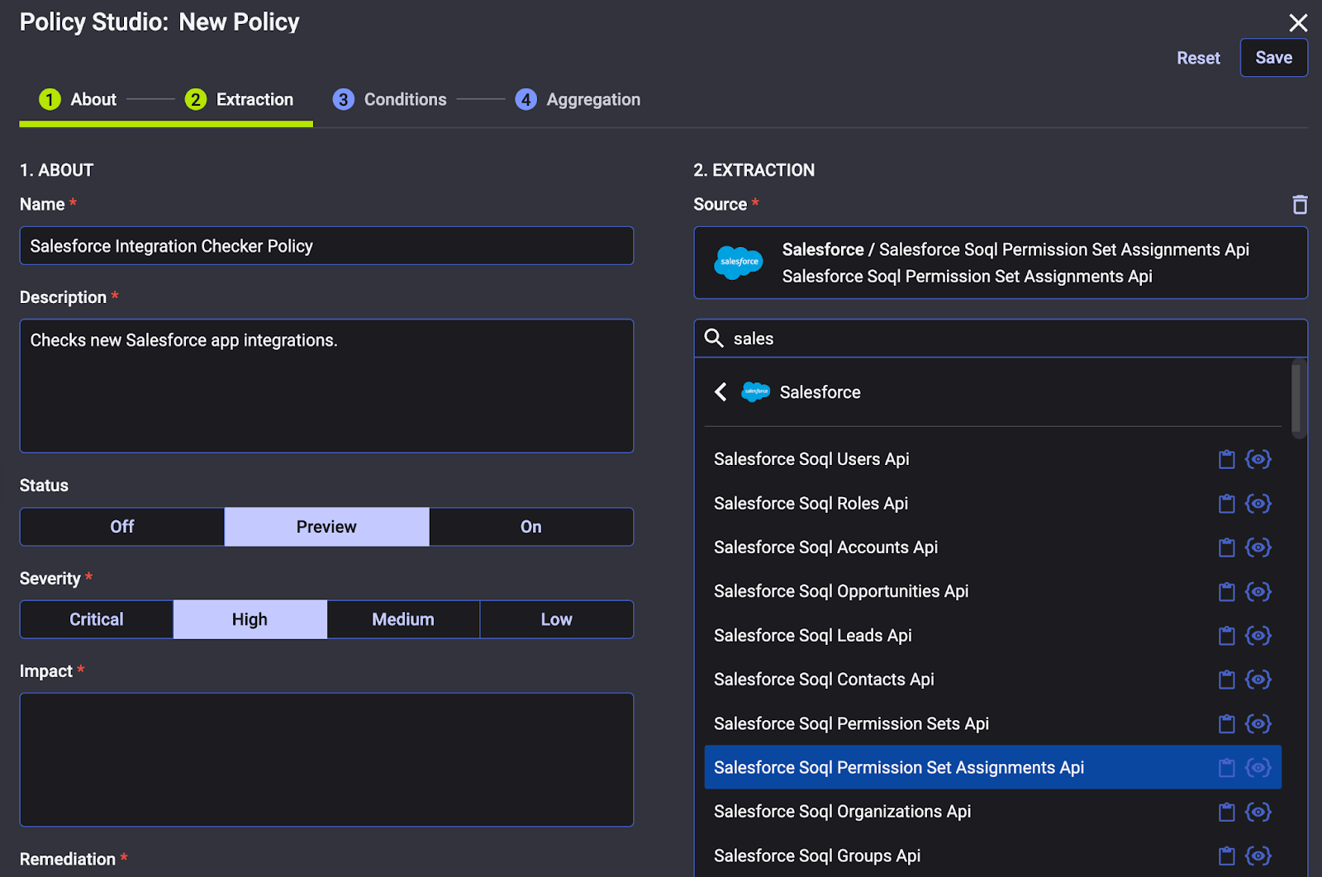This screenshot has width=1322, height=877.
Task: Set Status to Off
Action: 122,527
